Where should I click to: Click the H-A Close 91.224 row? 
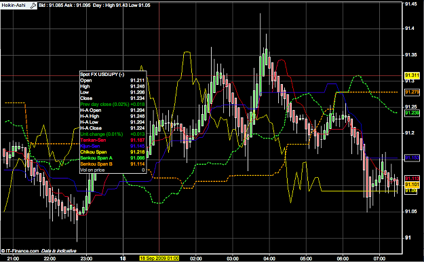click(x=113, y=128)
